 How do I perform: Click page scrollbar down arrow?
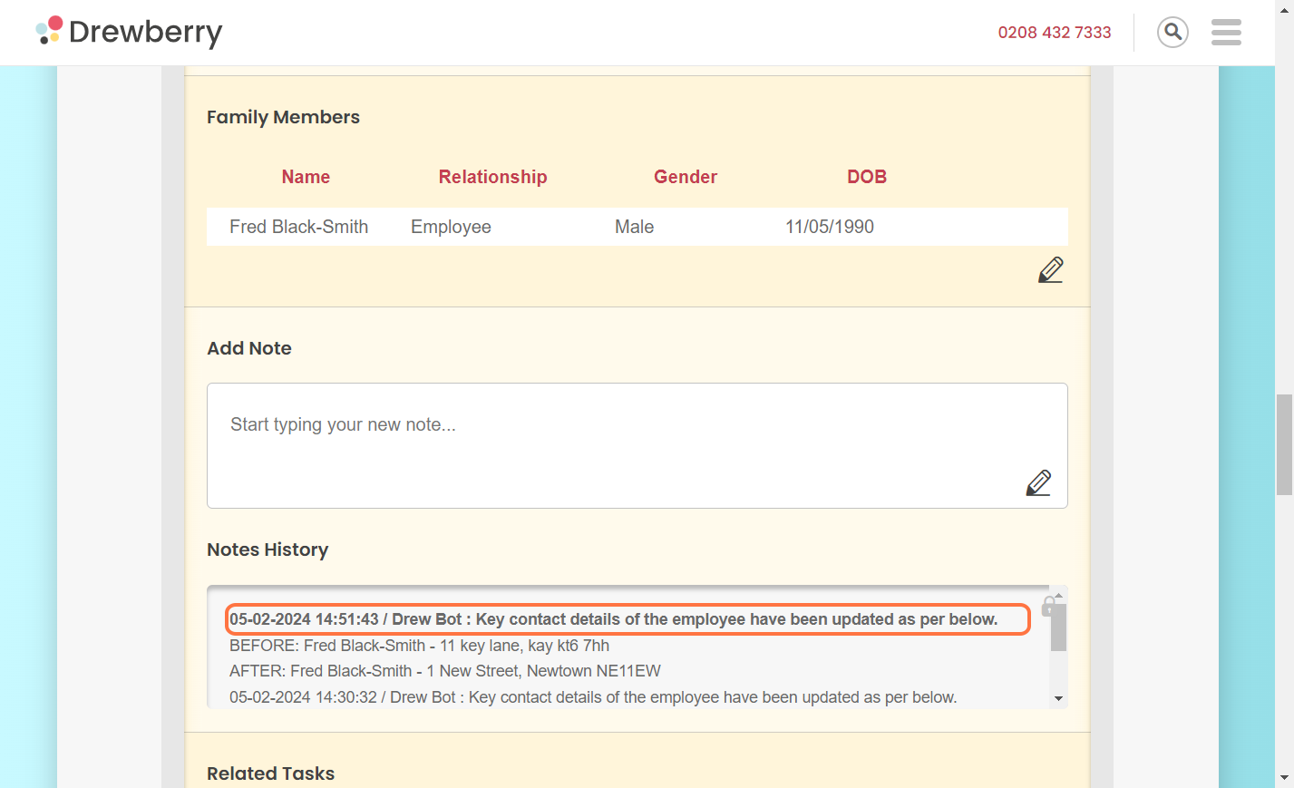(x=1284, y=778)
